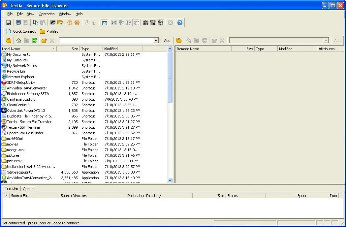Open a new terminal window icon
The width and height of the screenshot is (346, 227).
coord(53,22)
